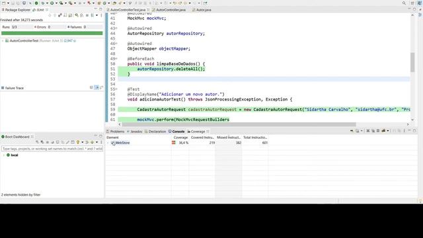
Task: Click the editor horizontal scrollbar
Action: click(239, 124)
